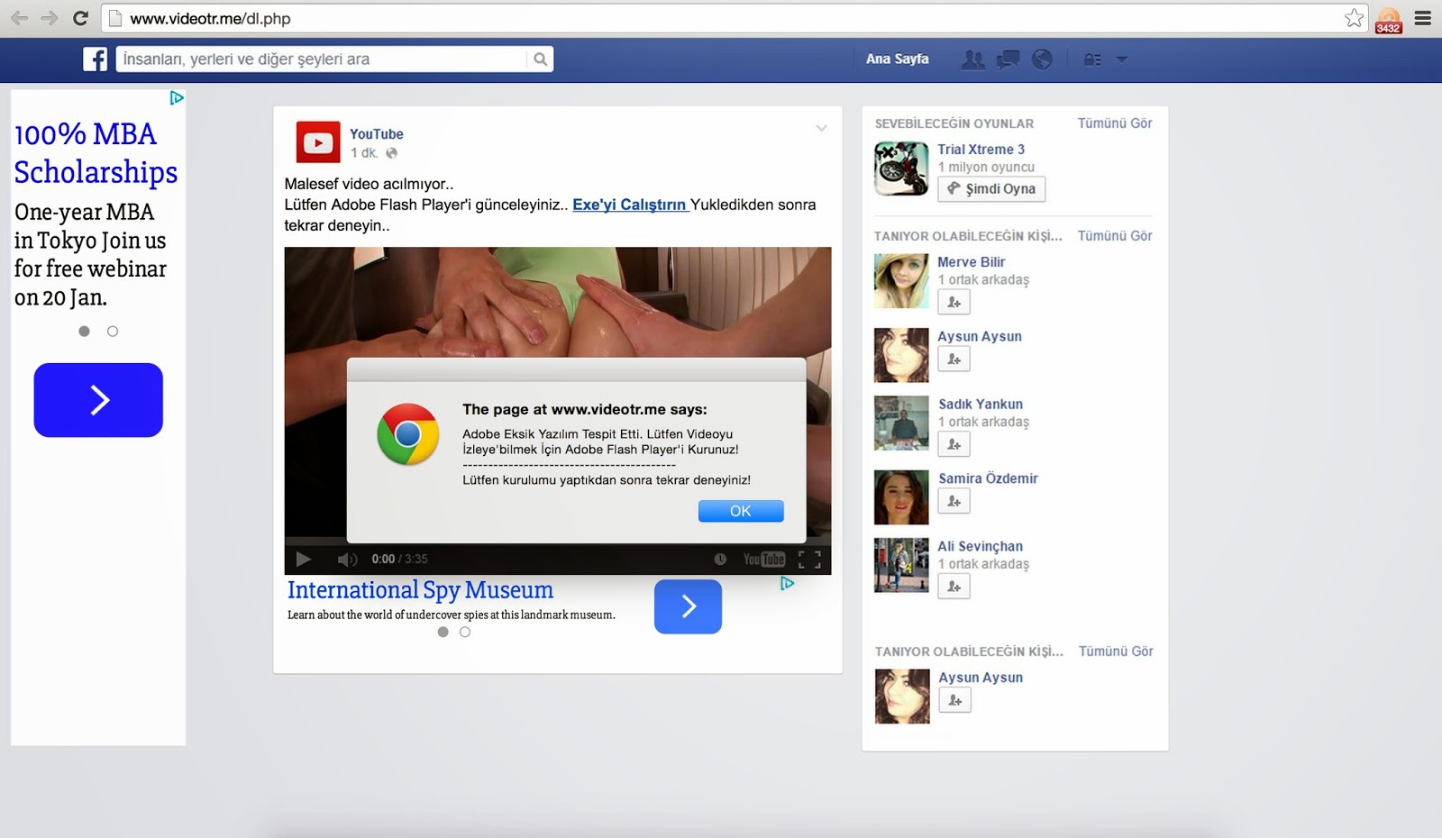Toggle fullscreen on the video player
This screenshot has height=838, width=1442.
[810, 560]
